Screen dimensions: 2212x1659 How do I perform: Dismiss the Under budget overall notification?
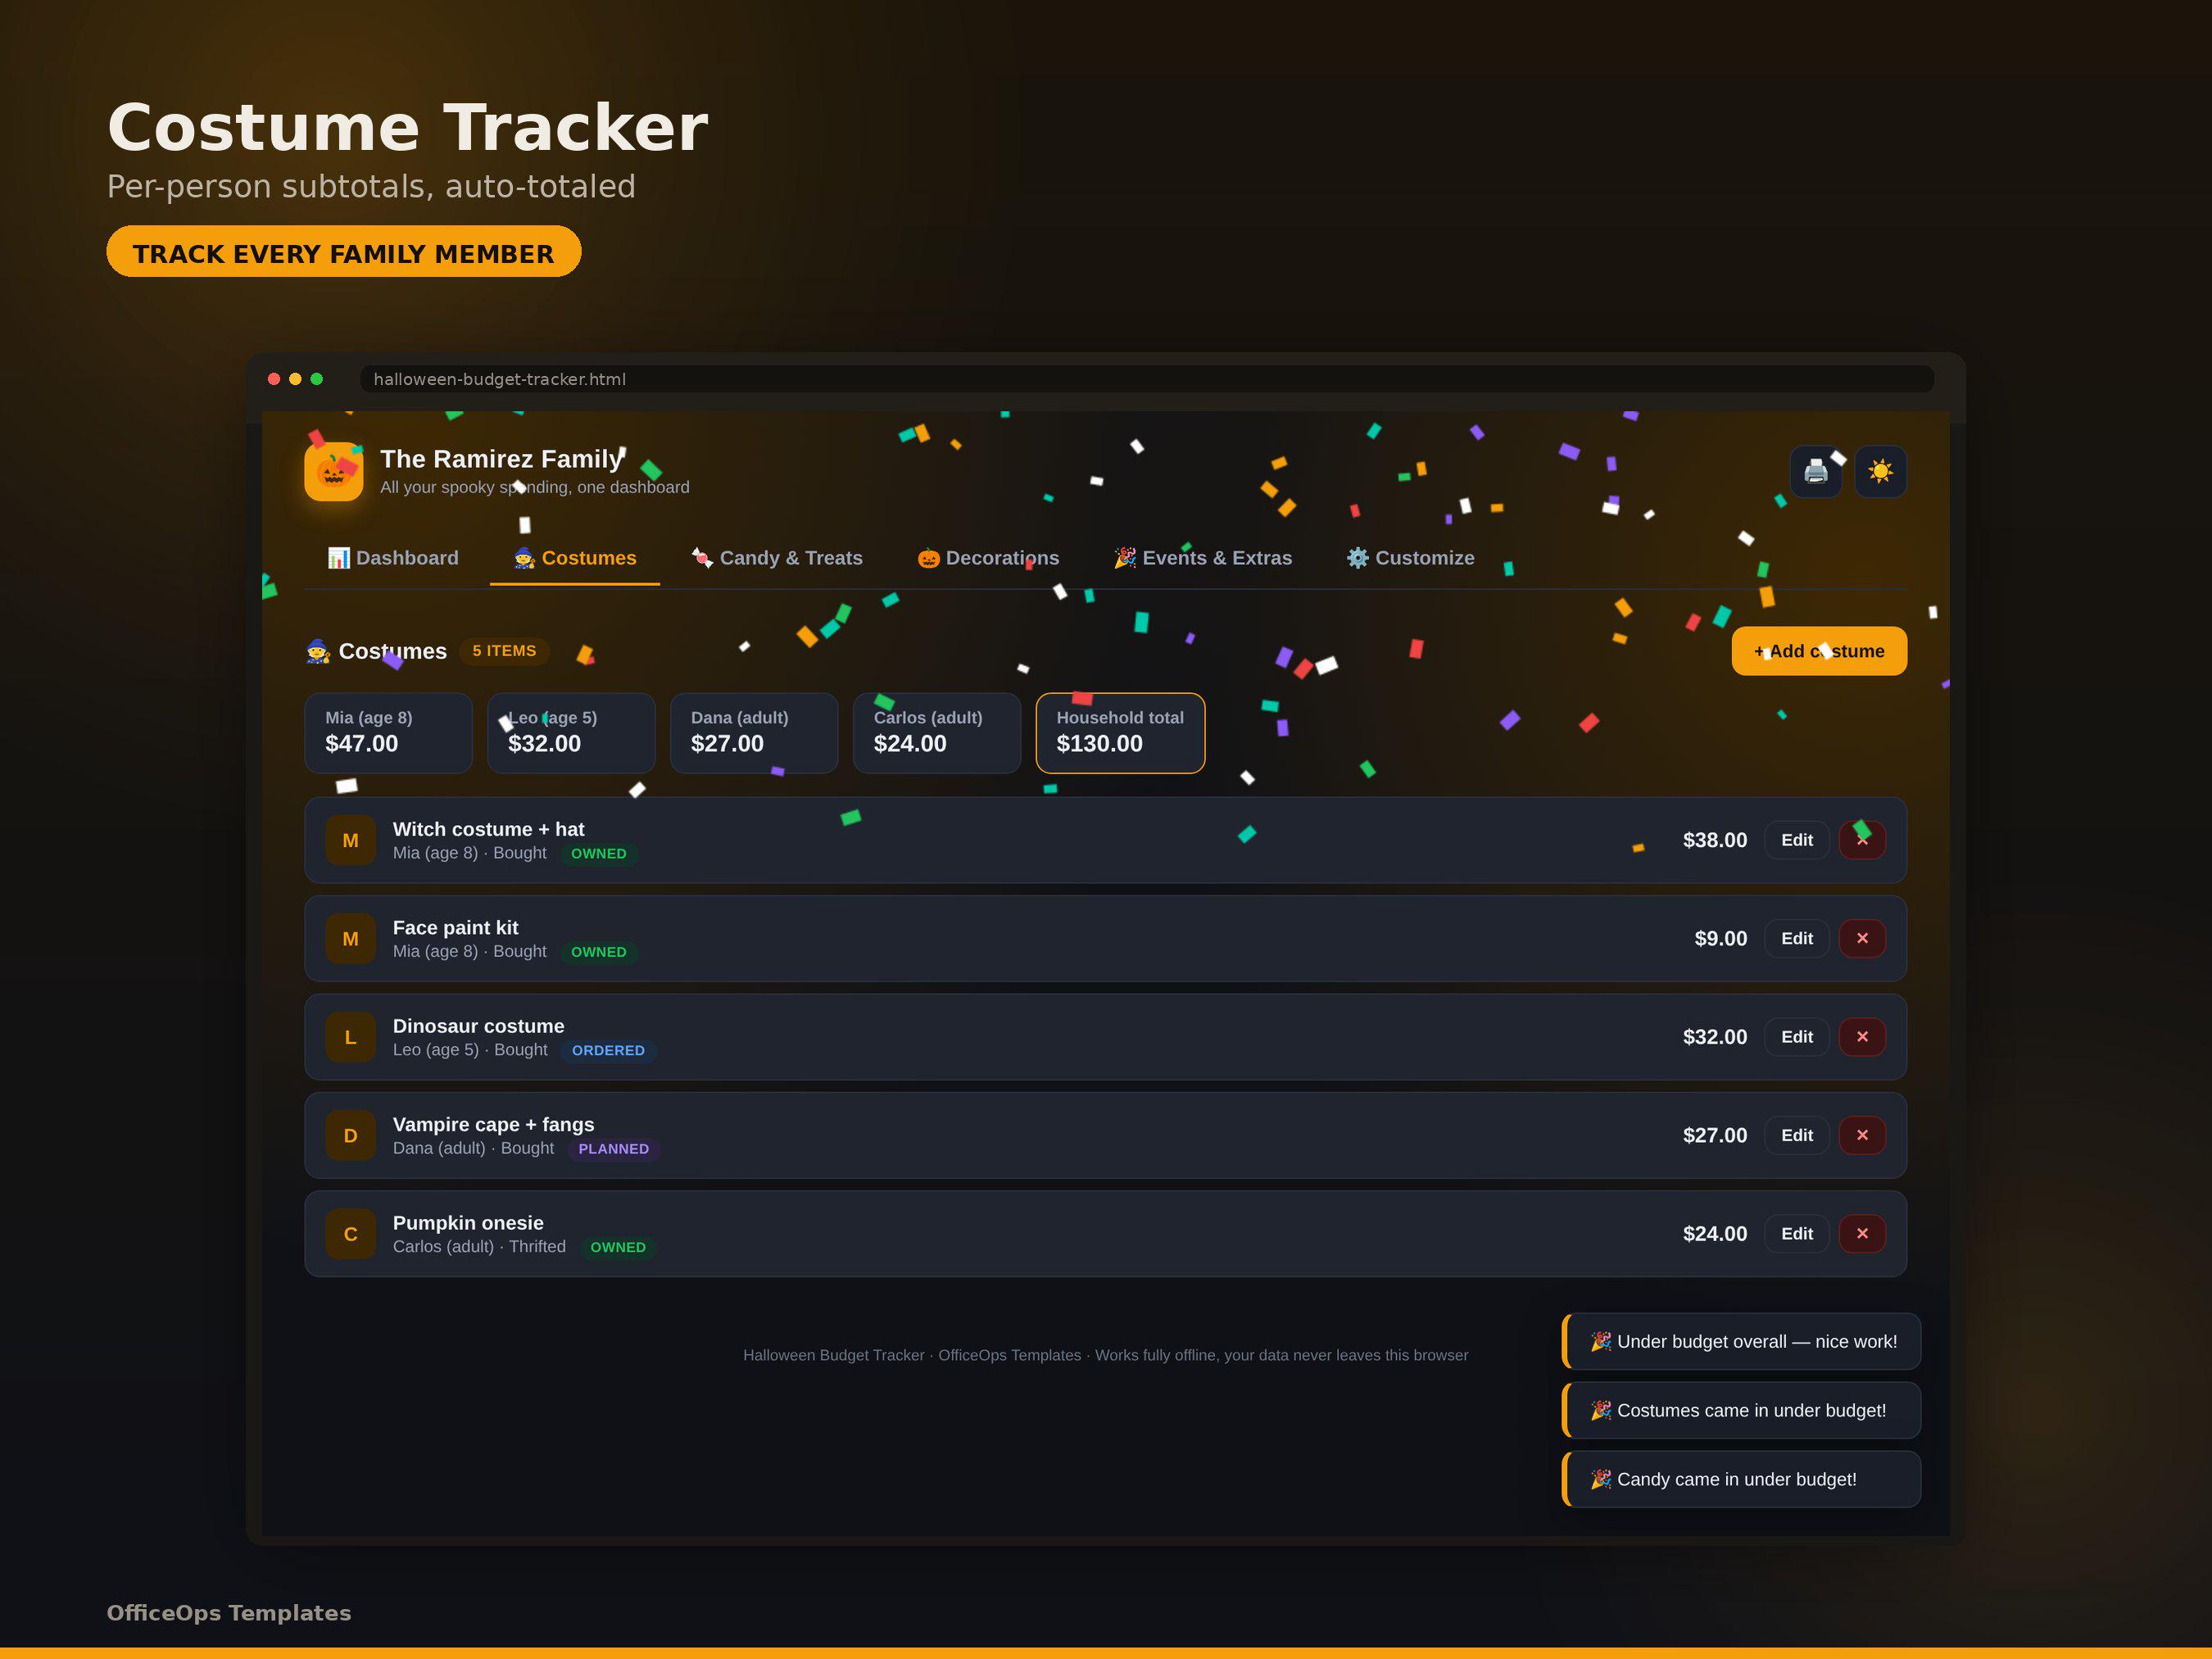click(x=1741, y=1341)
